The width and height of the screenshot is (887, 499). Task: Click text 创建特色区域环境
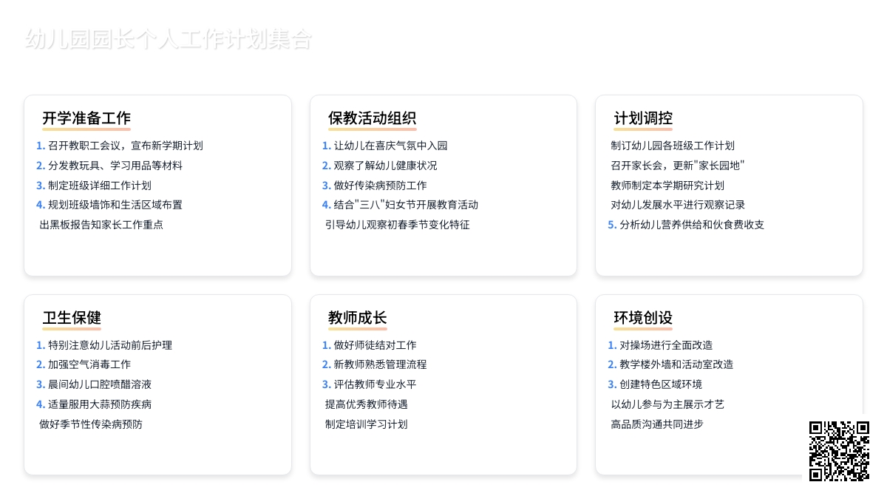click(661, 384)
